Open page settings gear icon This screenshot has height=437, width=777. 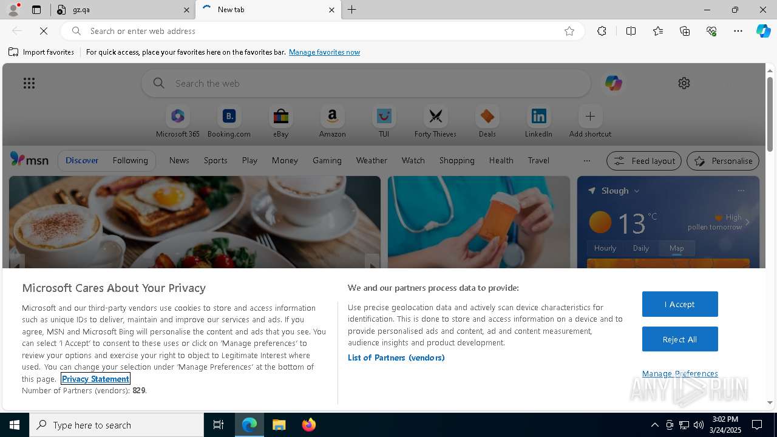pyautogui.click(x=684, y=83)
